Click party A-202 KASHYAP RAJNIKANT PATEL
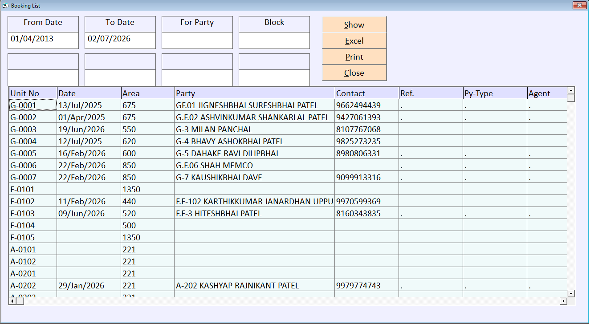Image resolution: width=590 pixels, height=324 pixels. 255,286
